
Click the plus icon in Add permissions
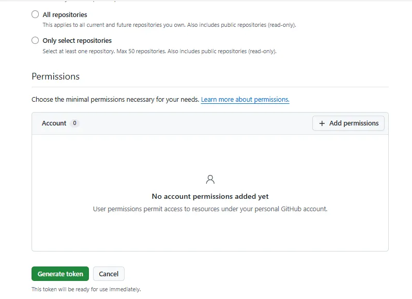[x=322, y=123]
